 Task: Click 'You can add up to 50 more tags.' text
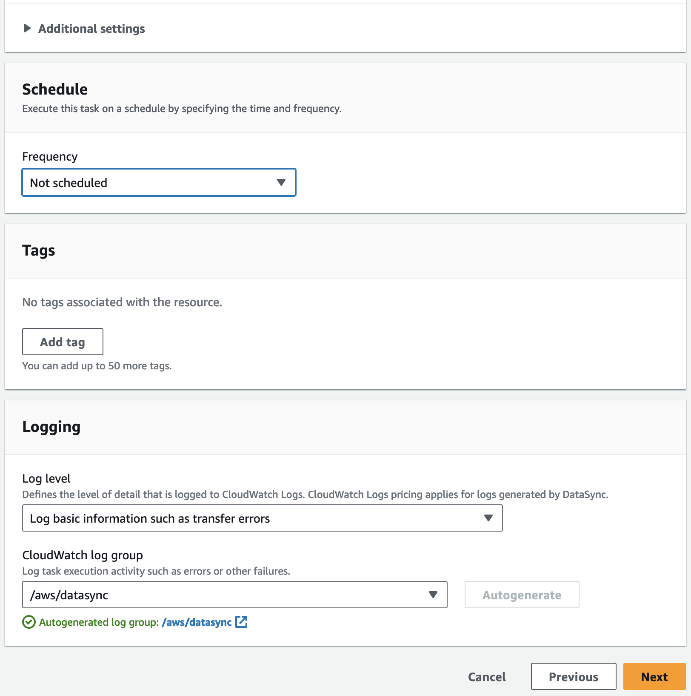pos(97,366)
